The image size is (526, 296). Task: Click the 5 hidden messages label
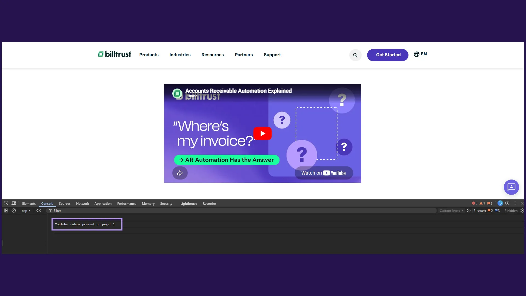(x=511, y=211)
